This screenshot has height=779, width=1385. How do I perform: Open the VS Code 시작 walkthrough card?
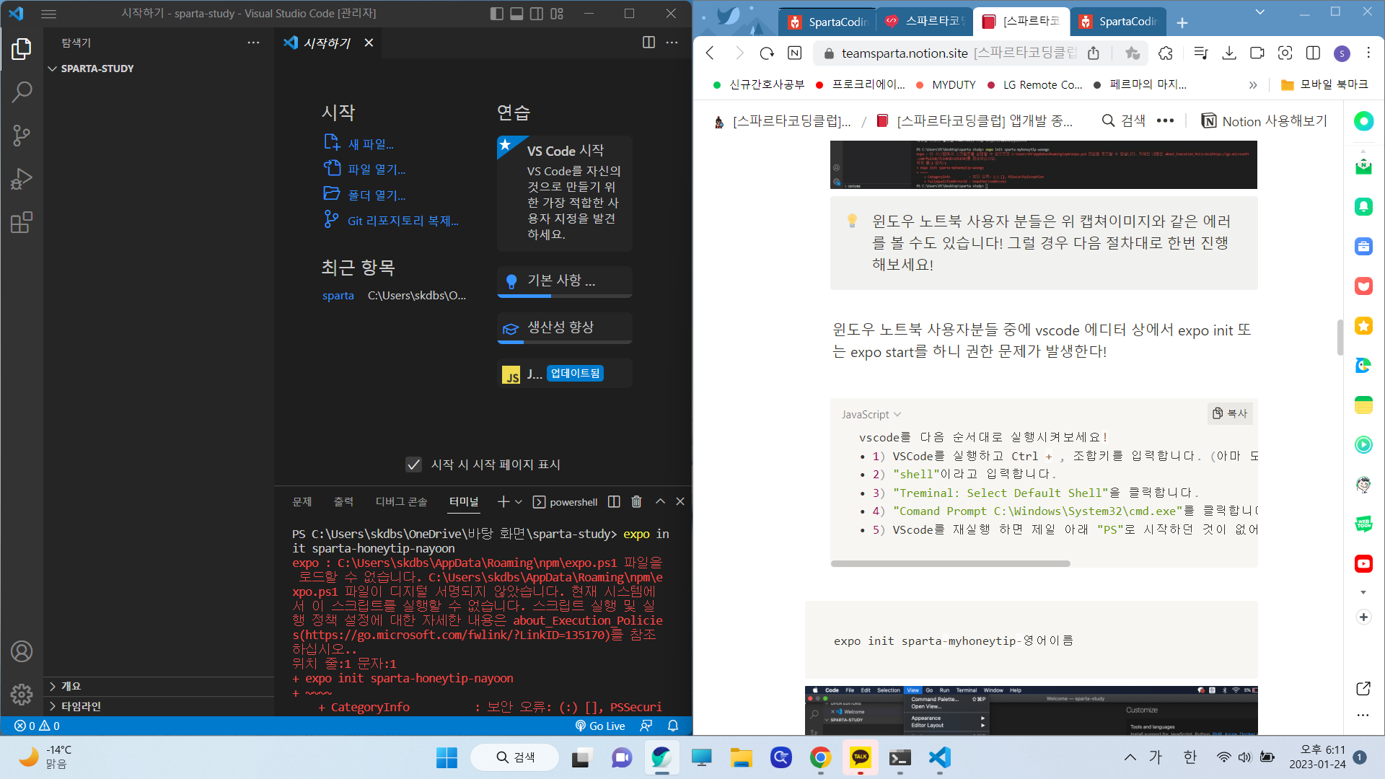click(x=565, y=193)
